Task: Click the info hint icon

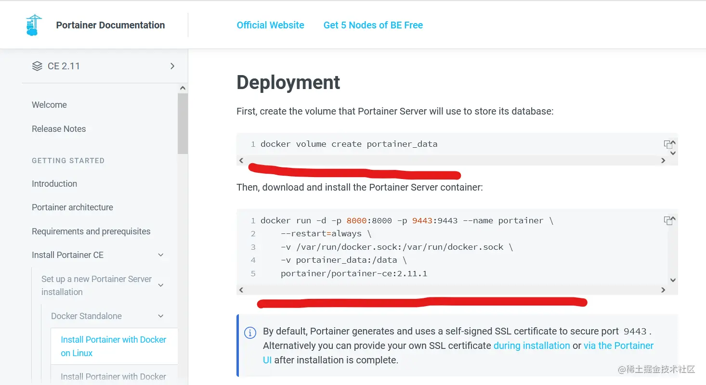Action: tap(250, 333)
